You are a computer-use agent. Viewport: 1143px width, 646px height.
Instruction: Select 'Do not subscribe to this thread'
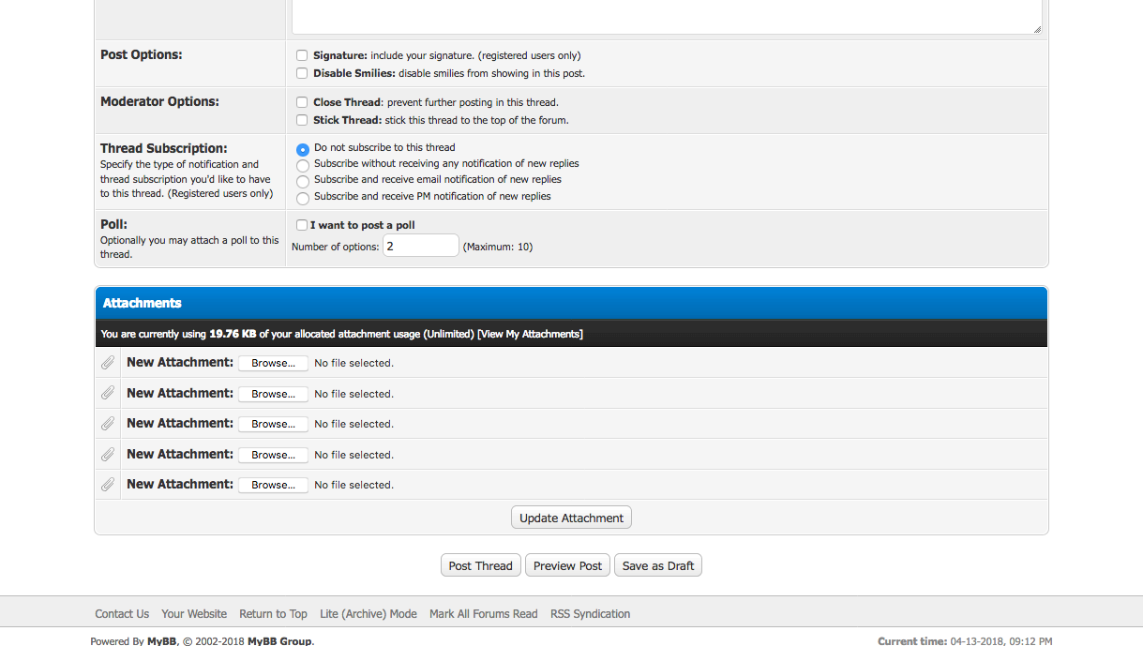pos(303,149)
